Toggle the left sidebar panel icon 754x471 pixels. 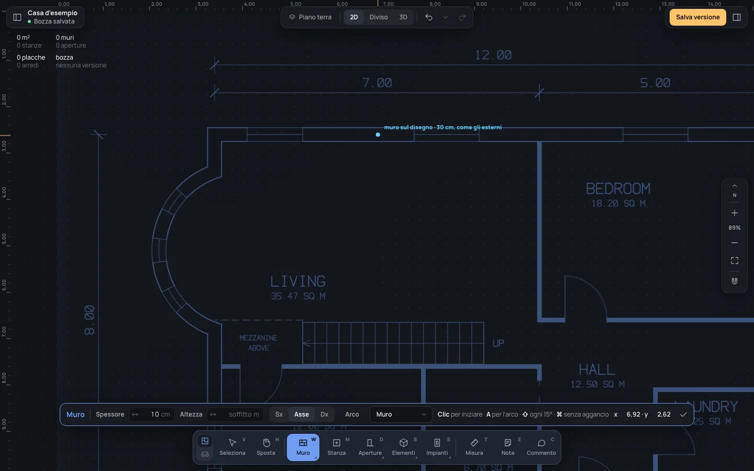click(x=17, y=17)
